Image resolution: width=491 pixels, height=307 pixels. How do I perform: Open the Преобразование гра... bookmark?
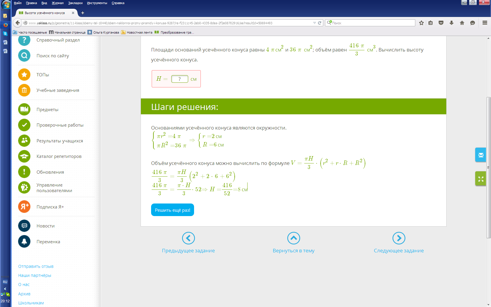(174, 32)
